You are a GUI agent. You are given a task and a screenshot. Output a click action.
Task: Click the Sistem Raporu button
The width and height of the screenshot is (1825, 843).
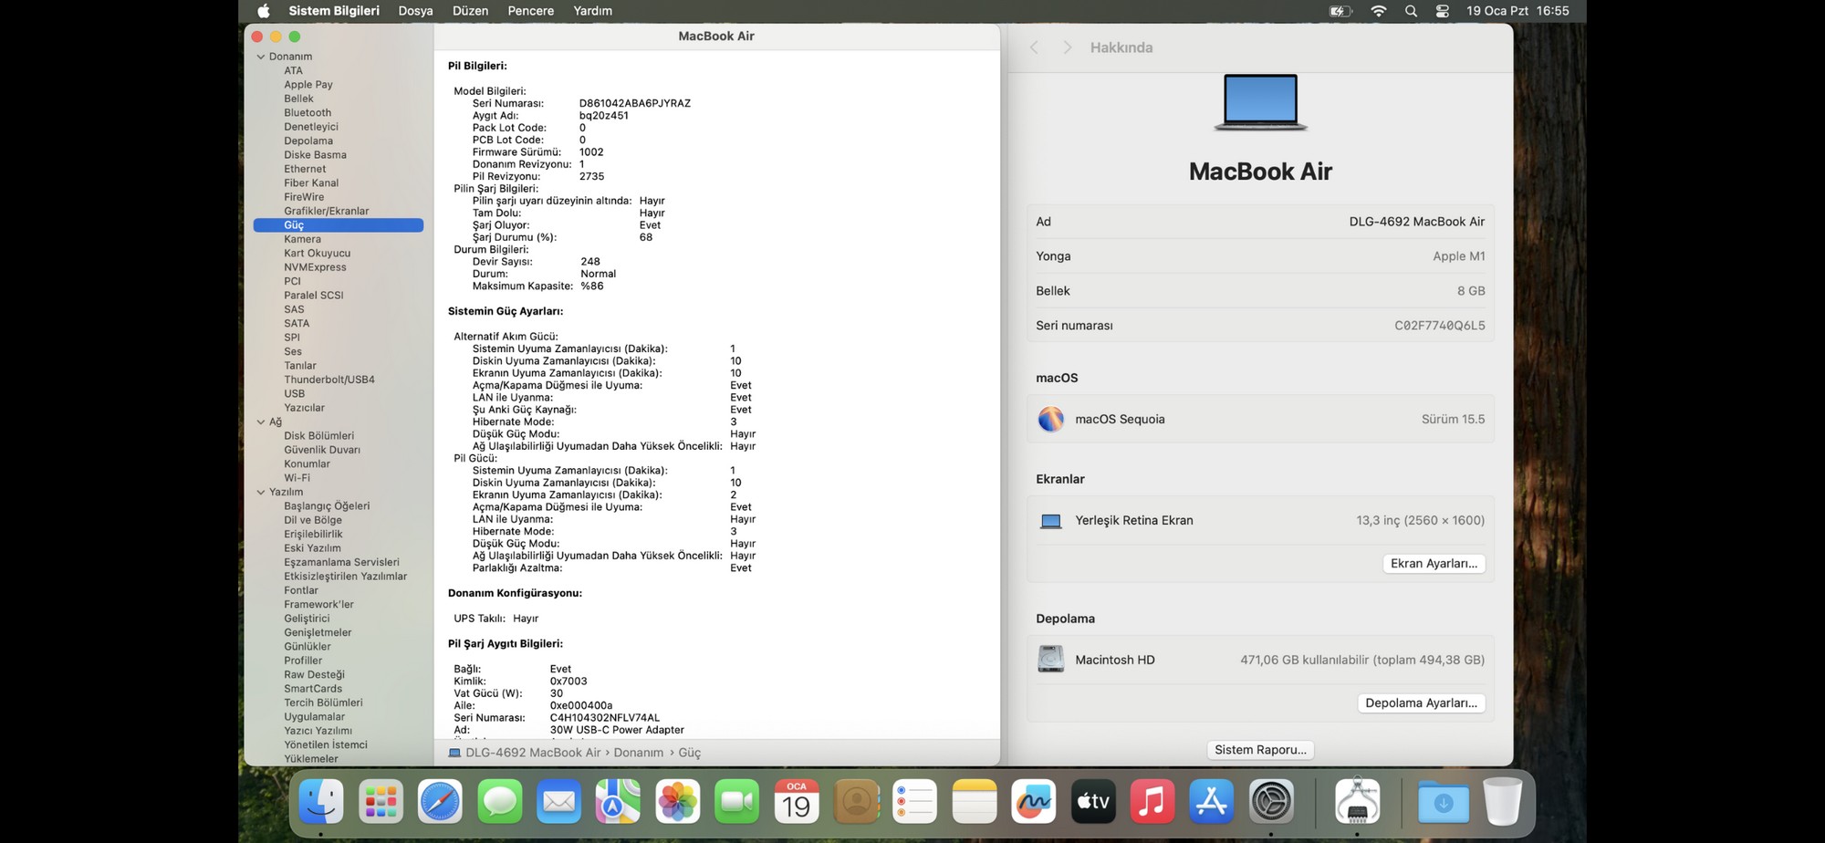click(1260, 750)
